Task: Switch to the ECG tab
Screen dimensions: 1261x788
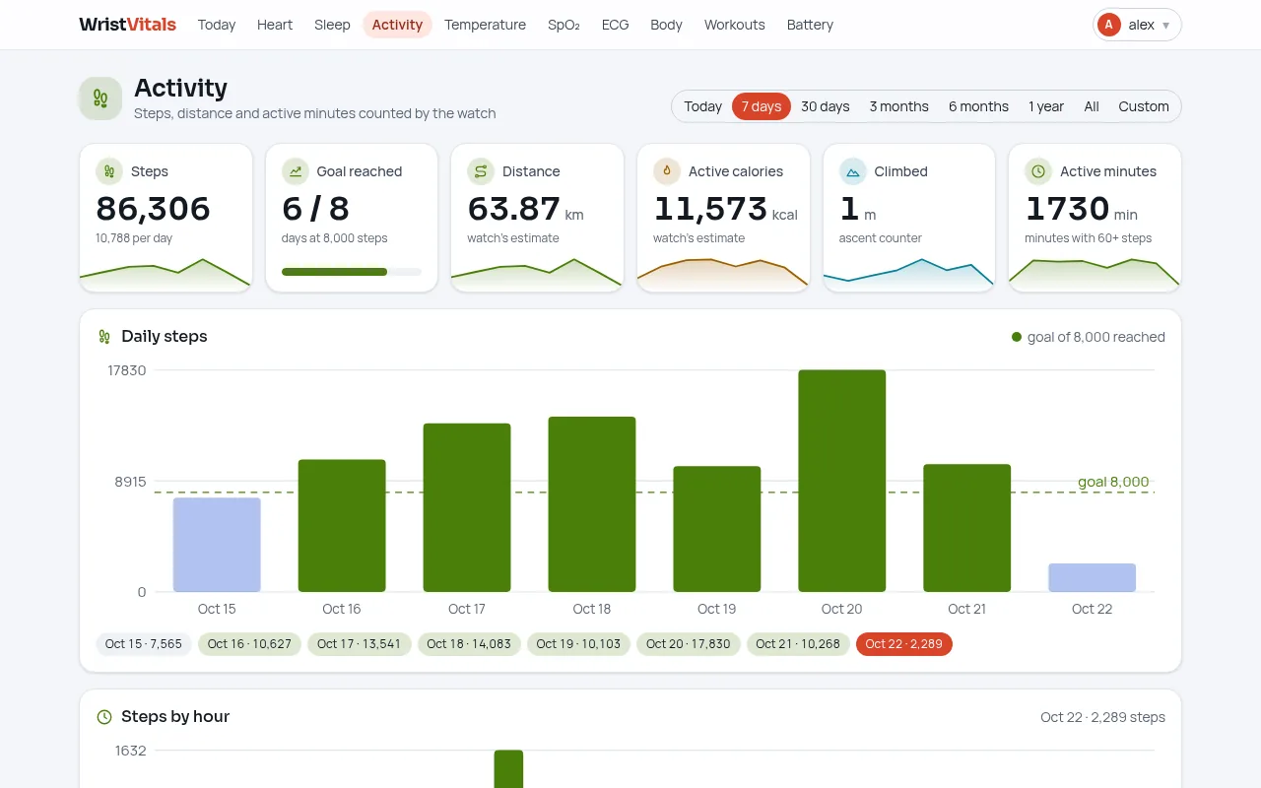Action: click(x=615, y=25)
